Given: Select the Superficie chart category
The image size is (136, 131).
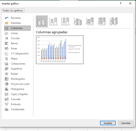Looking at the screenshot, I should coord(17,69).
